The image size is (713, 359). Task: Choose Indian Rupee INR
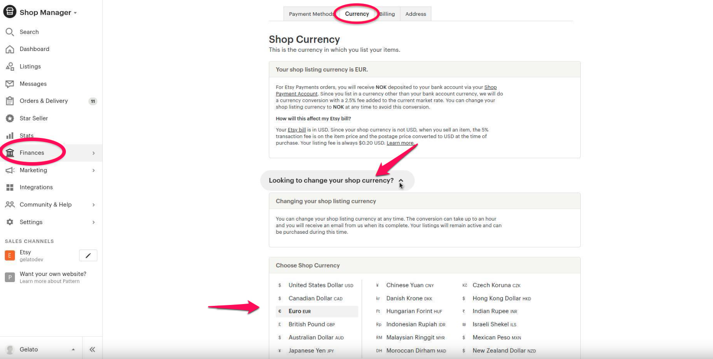(495, 311)
